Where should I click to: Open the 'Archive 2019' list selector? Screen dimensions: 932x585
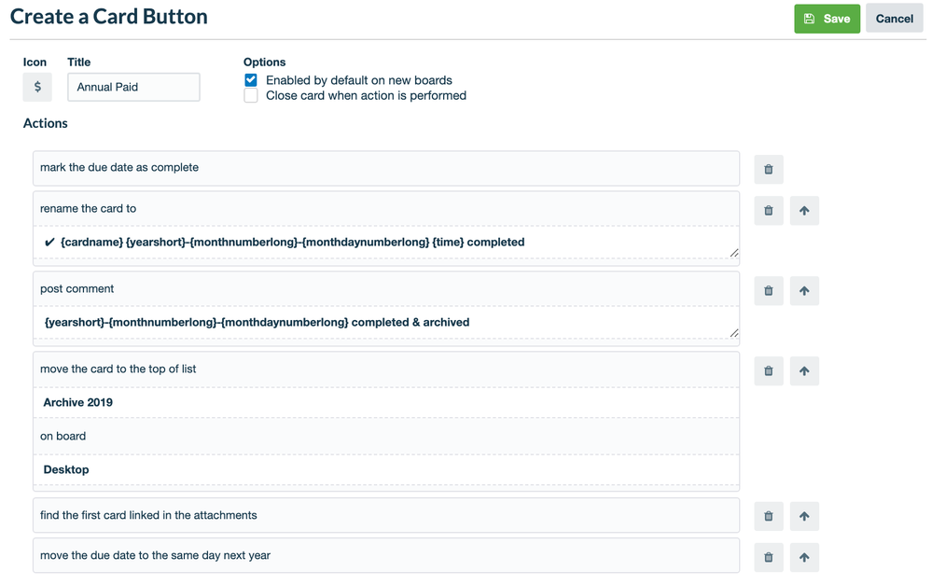385,402
